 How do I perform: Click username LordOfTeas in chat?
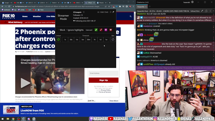tap(148, 64)
